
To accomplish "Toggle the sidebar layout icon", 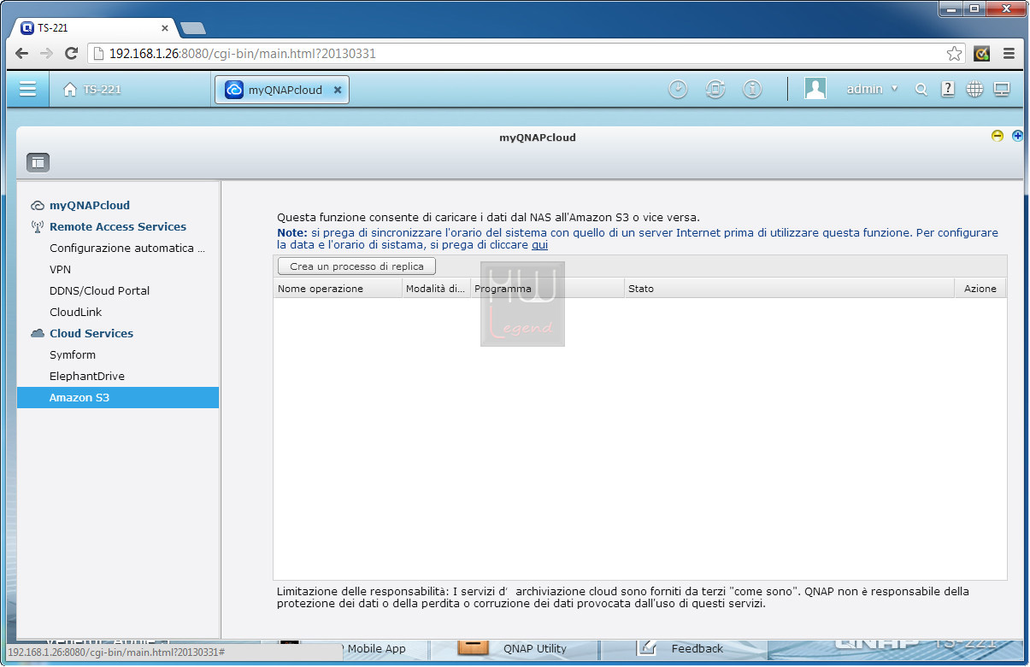I will 38,162.
